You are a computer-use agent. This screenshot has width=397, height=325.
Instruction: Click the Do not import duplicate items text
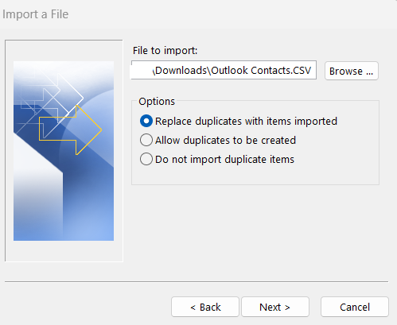[224, 159]
